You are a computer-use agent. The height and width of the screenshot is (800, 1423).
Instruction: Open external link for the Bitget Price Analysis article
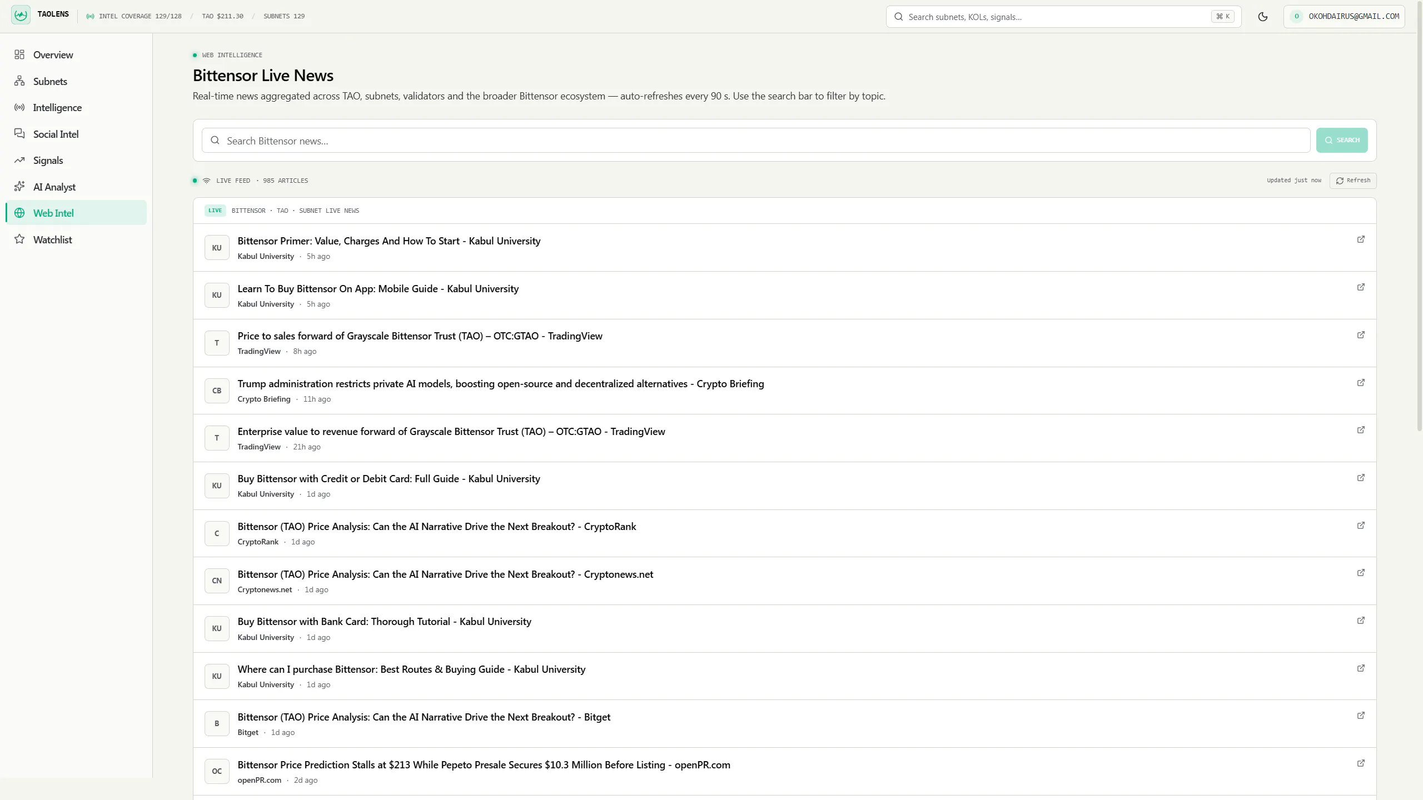(x=1361, y=716)
